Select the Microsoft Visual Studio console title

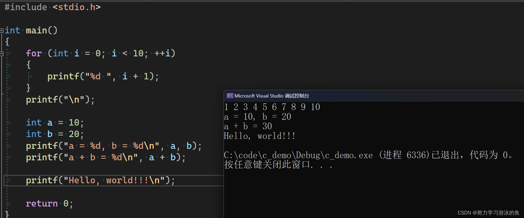(x=272, y=96)
